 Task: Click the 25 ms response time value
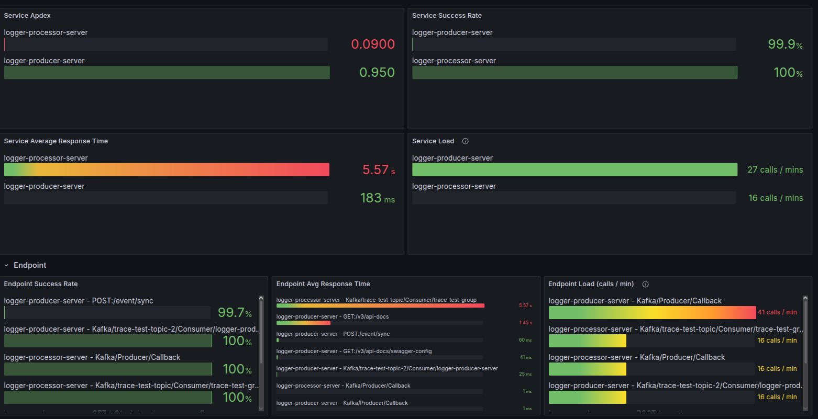(x=525, y=374)
